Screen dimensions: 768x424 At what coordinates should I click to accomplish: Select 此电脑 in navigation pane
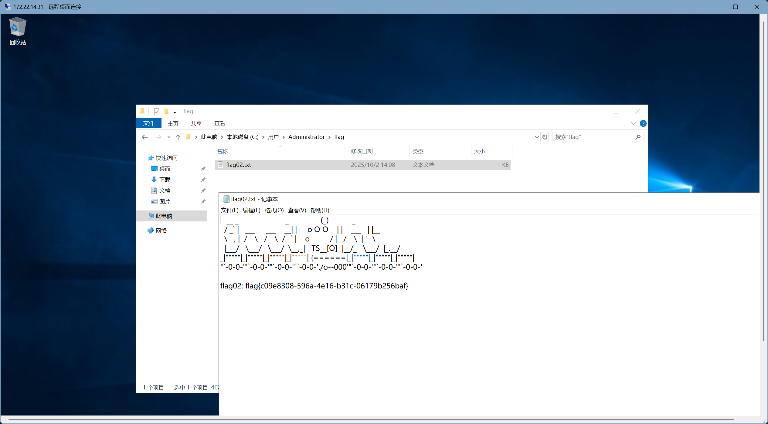[x=164, y=216]
